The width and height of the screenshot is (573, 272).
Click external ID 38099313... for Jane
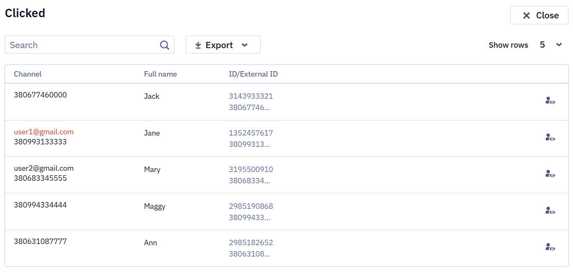click(x=249, y=144)
